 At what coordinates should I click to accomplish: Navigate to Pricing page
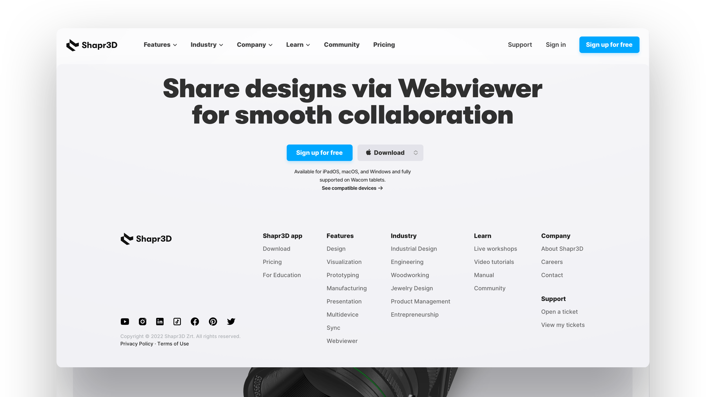click(x=384, y=45)
